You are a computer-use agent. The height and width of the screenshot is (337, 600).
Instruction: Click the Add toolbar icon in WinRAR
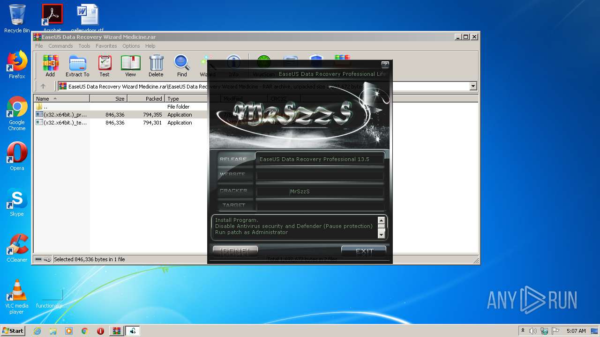click(50, 66)
